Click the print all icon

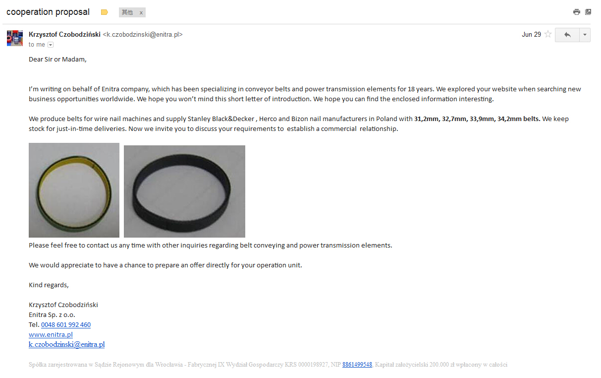[x=576, y=12]
